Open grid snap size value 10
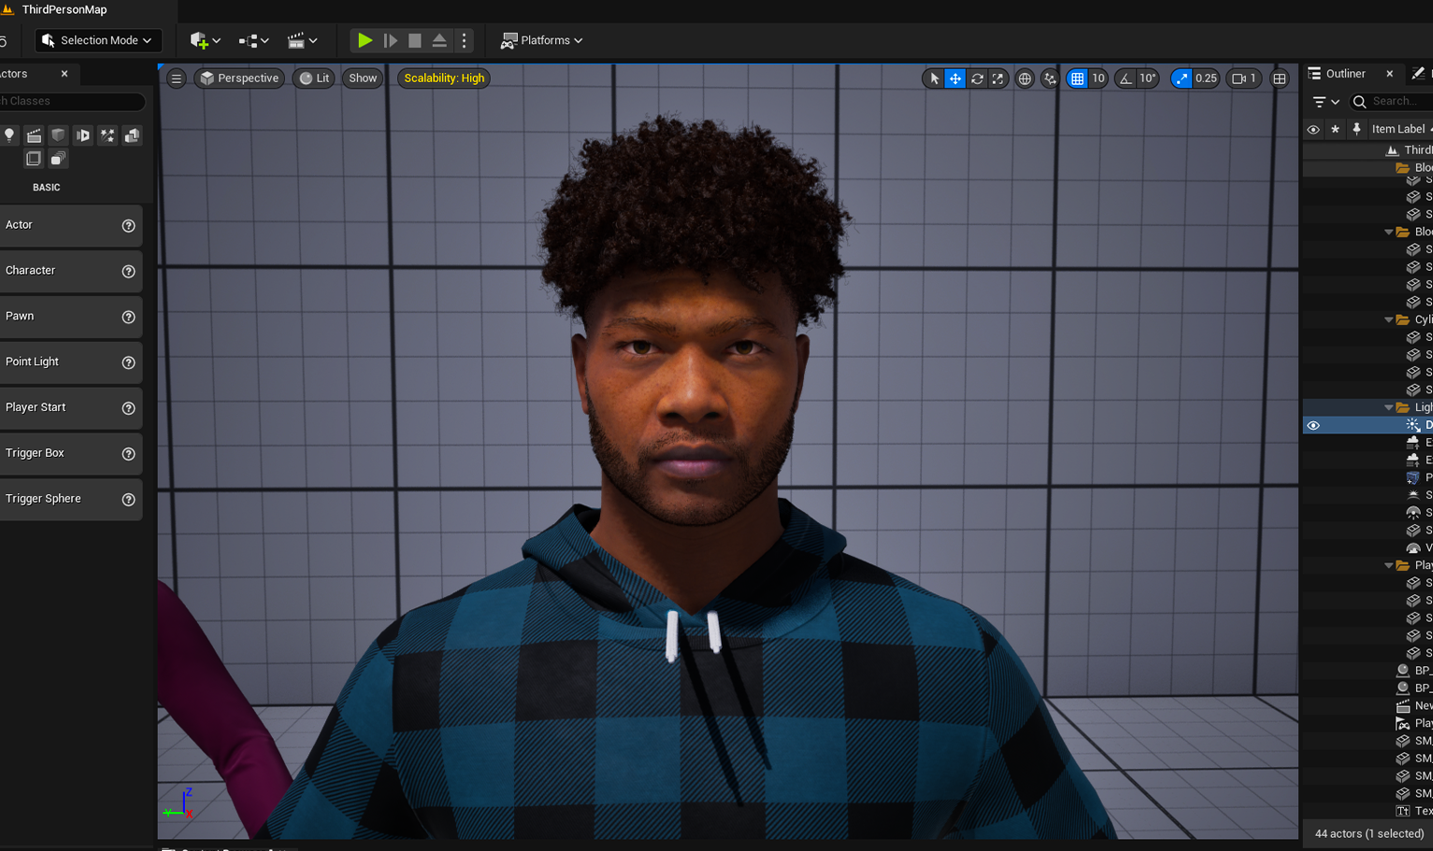Viewport: 1433px width, 851px height. pos(1098,78)
